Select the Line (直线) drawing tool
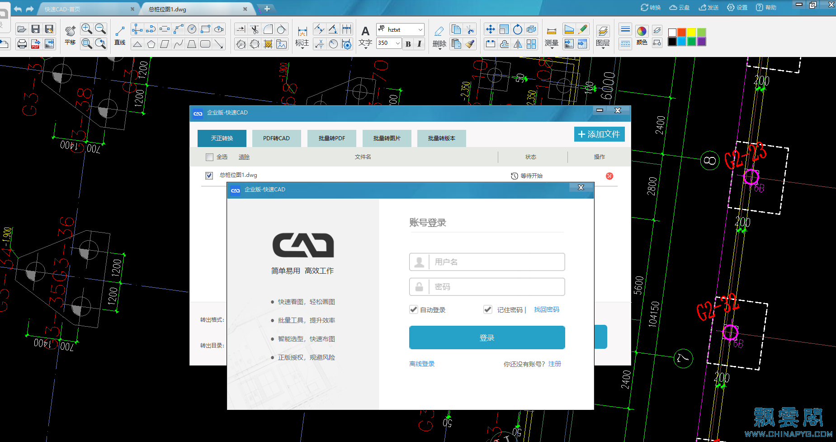836x442 pixels. [x=120, y=35]
